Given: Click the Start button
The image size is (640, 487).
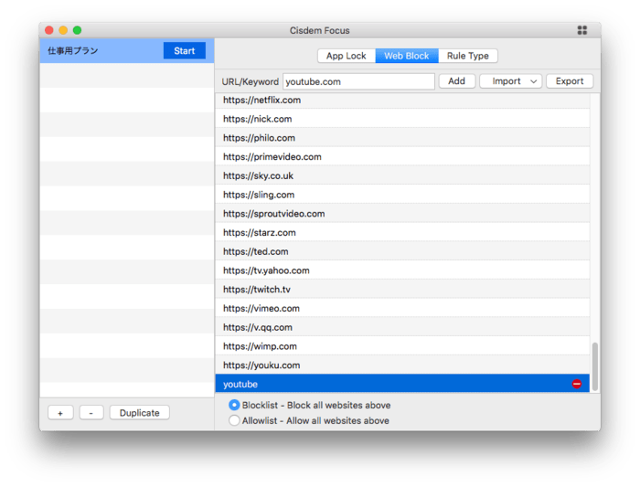Looking at the screenshot, I should point(185,50).
